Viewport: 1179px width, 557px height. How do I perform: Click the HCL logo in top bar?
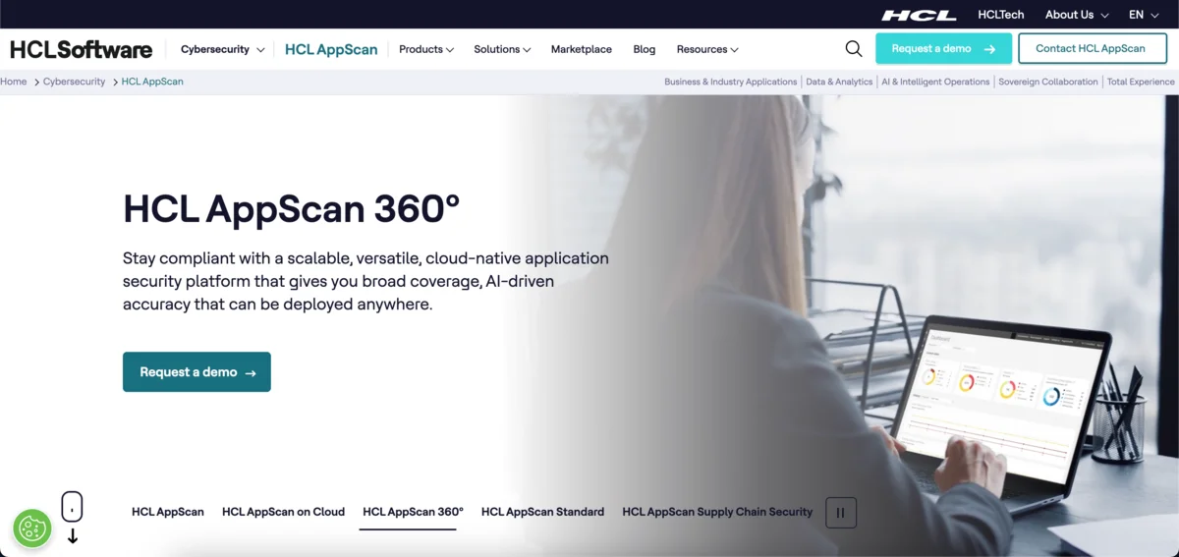[x=919, y=15]
